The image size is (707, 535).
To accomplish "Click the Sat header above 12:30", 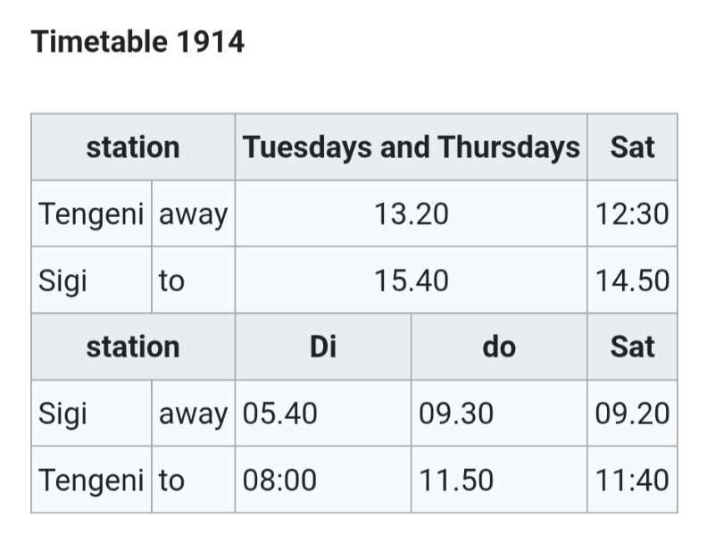I will tap(632, 147).
